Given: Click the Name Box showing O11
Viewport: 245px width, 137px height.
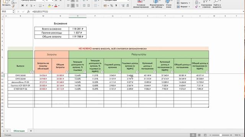Looking at the screenshot, I should tap(7, 11).
